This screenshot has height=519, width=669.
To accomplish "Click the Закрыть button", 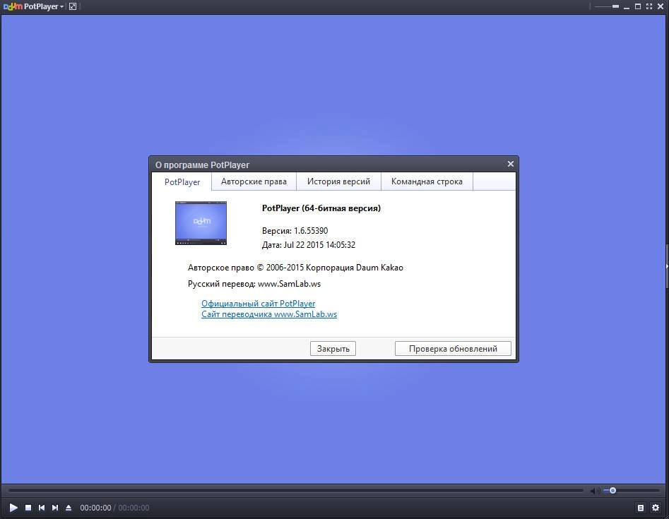I will click(333, 348).
